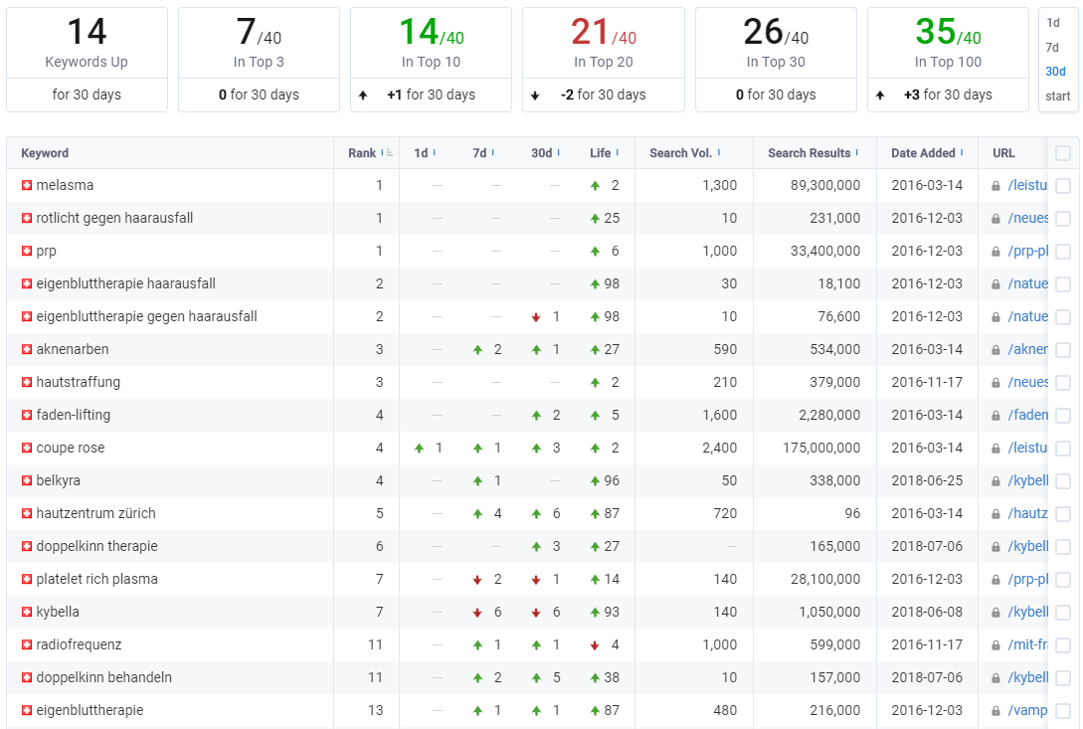Click the up arrow in In Top 10 card

point(363,95)
